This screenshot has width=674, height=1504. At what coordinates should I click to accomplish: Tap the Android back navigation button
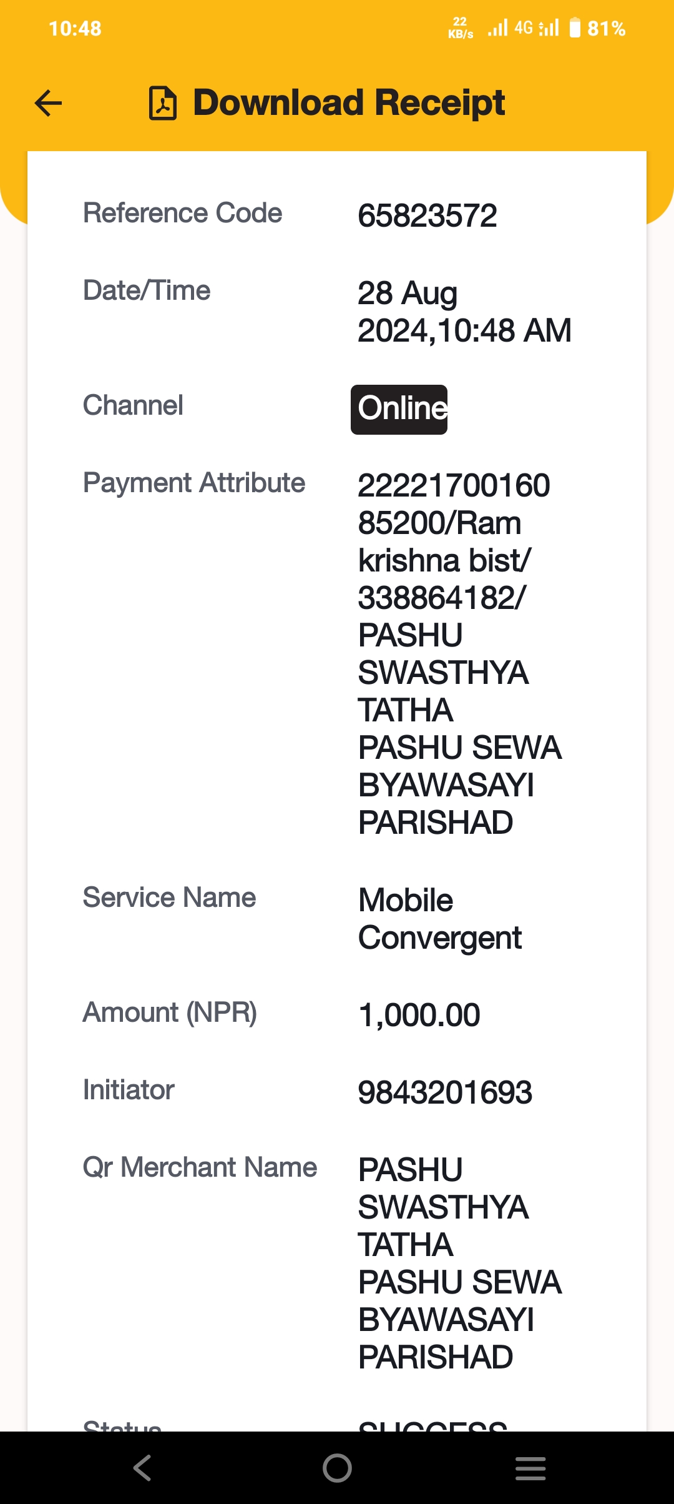pos(142,1468)
